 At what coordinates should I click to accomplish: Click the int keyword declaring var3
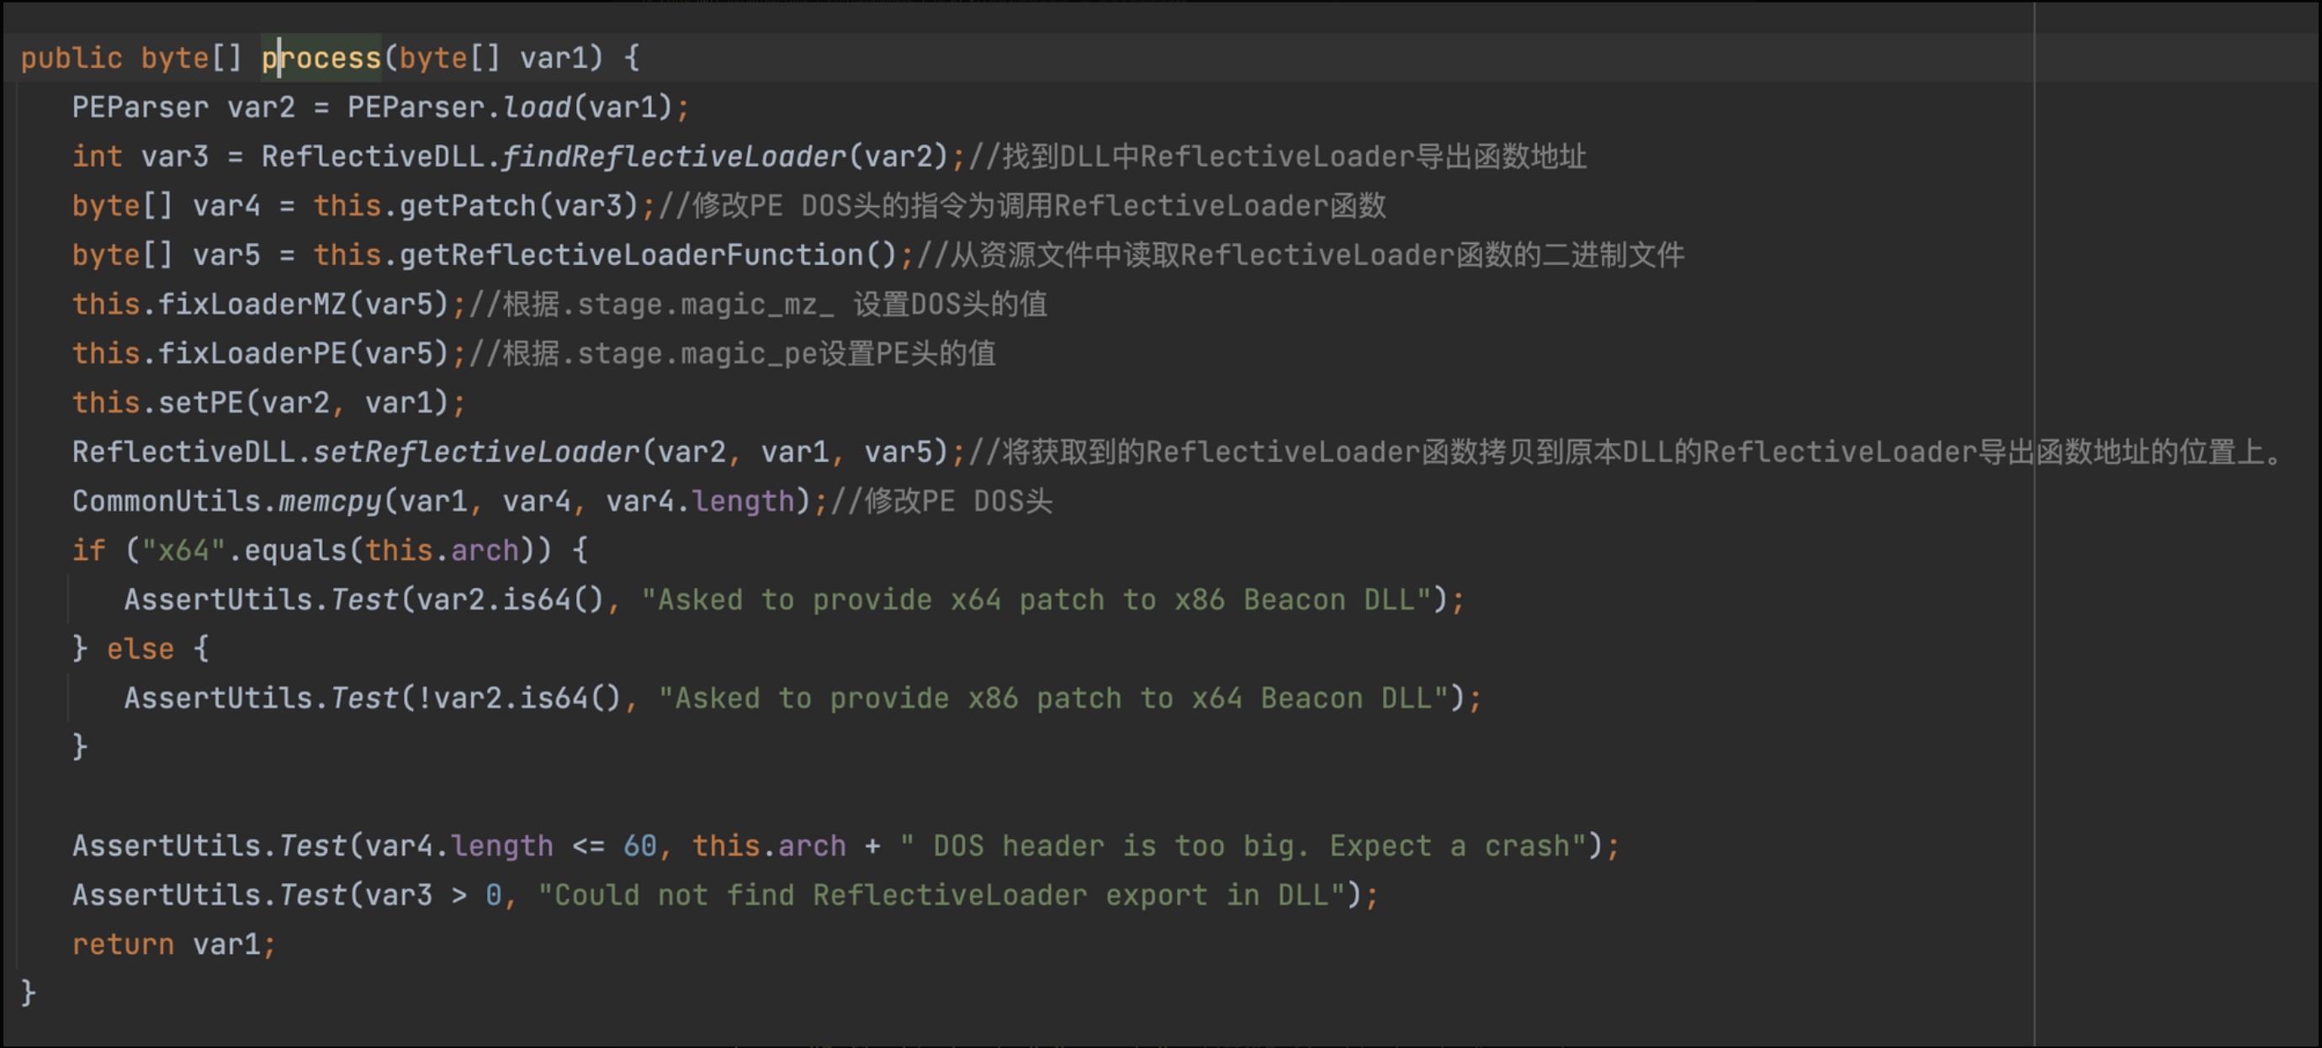point(98,156)
